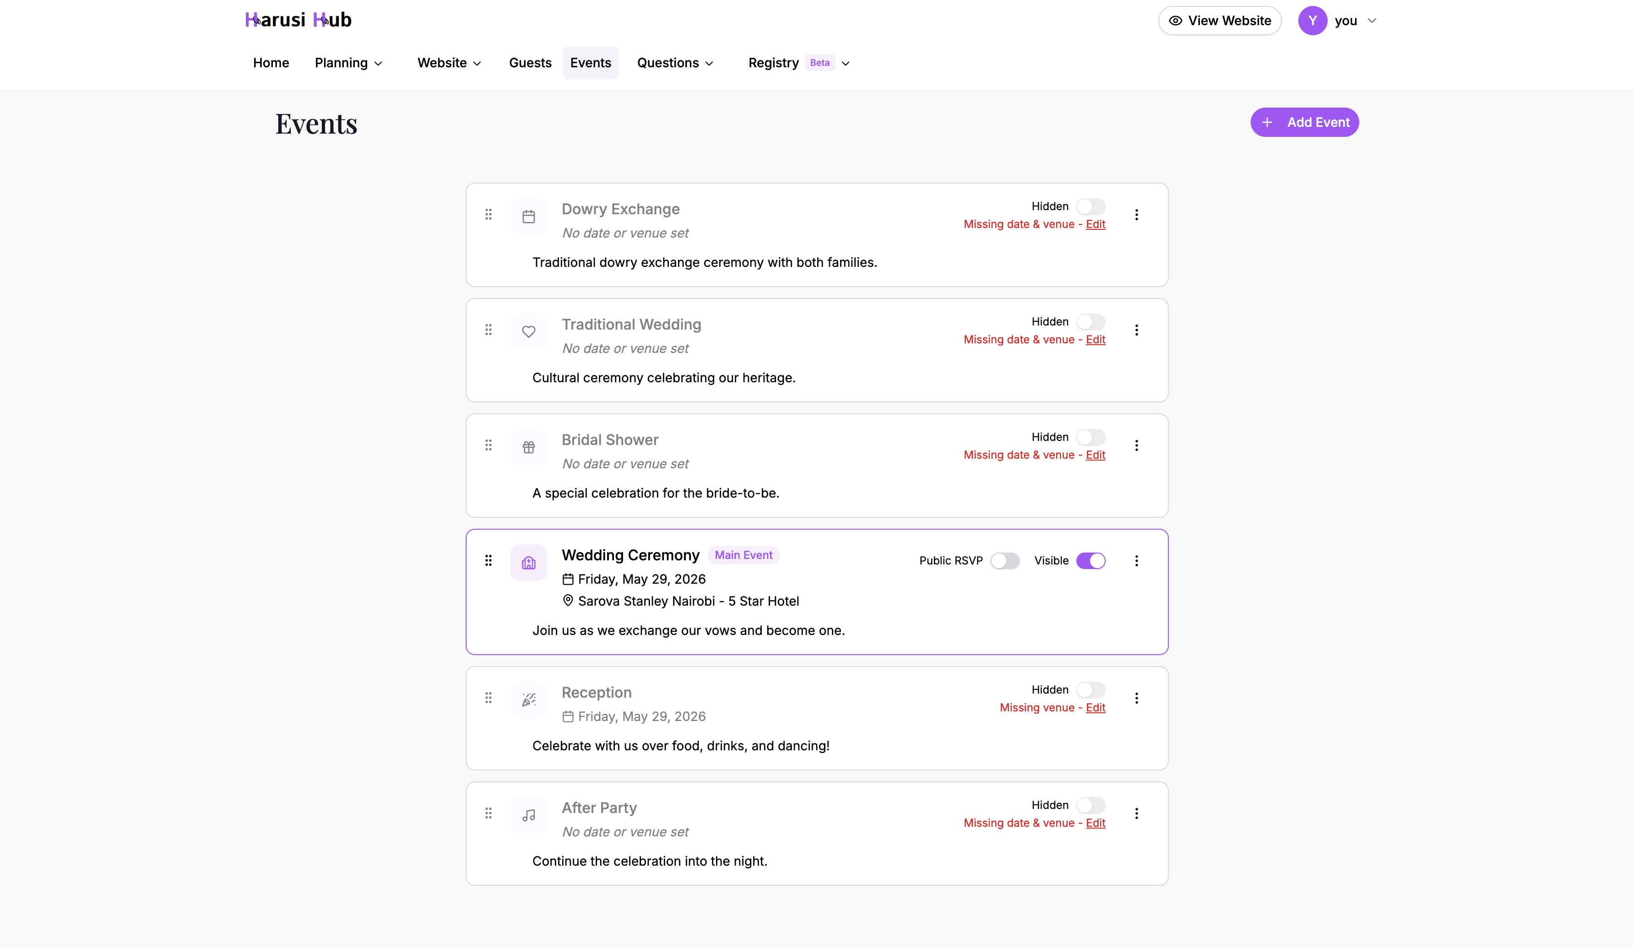The image size is (1633, 949).
Task: Disable Visible on the Wedding Ceremony
Action: coord(1090,560)
